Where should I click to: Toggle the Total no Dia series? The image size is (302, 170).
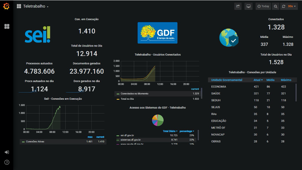coord(127,99)
